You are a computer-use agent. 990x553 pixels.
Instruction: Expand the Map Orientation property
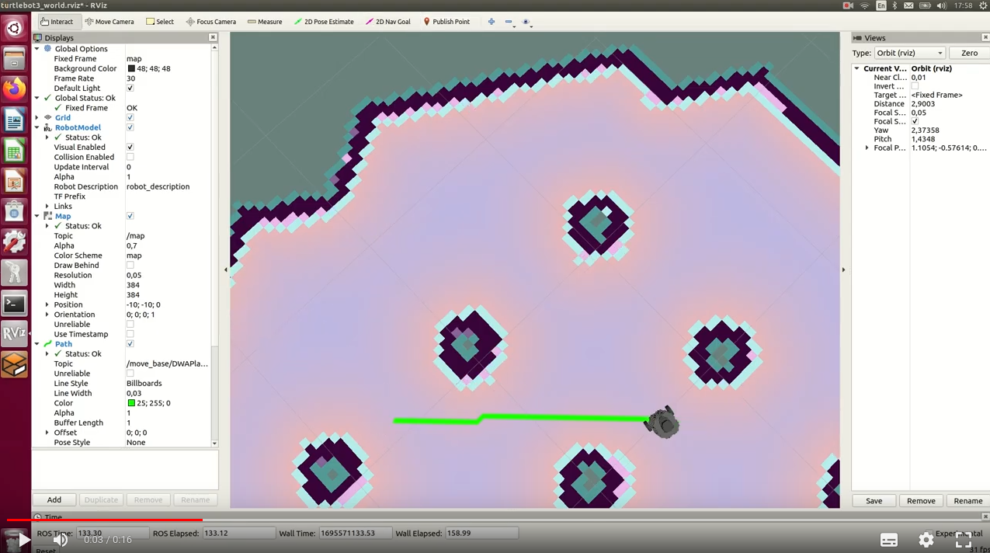[x=47, y=315]
